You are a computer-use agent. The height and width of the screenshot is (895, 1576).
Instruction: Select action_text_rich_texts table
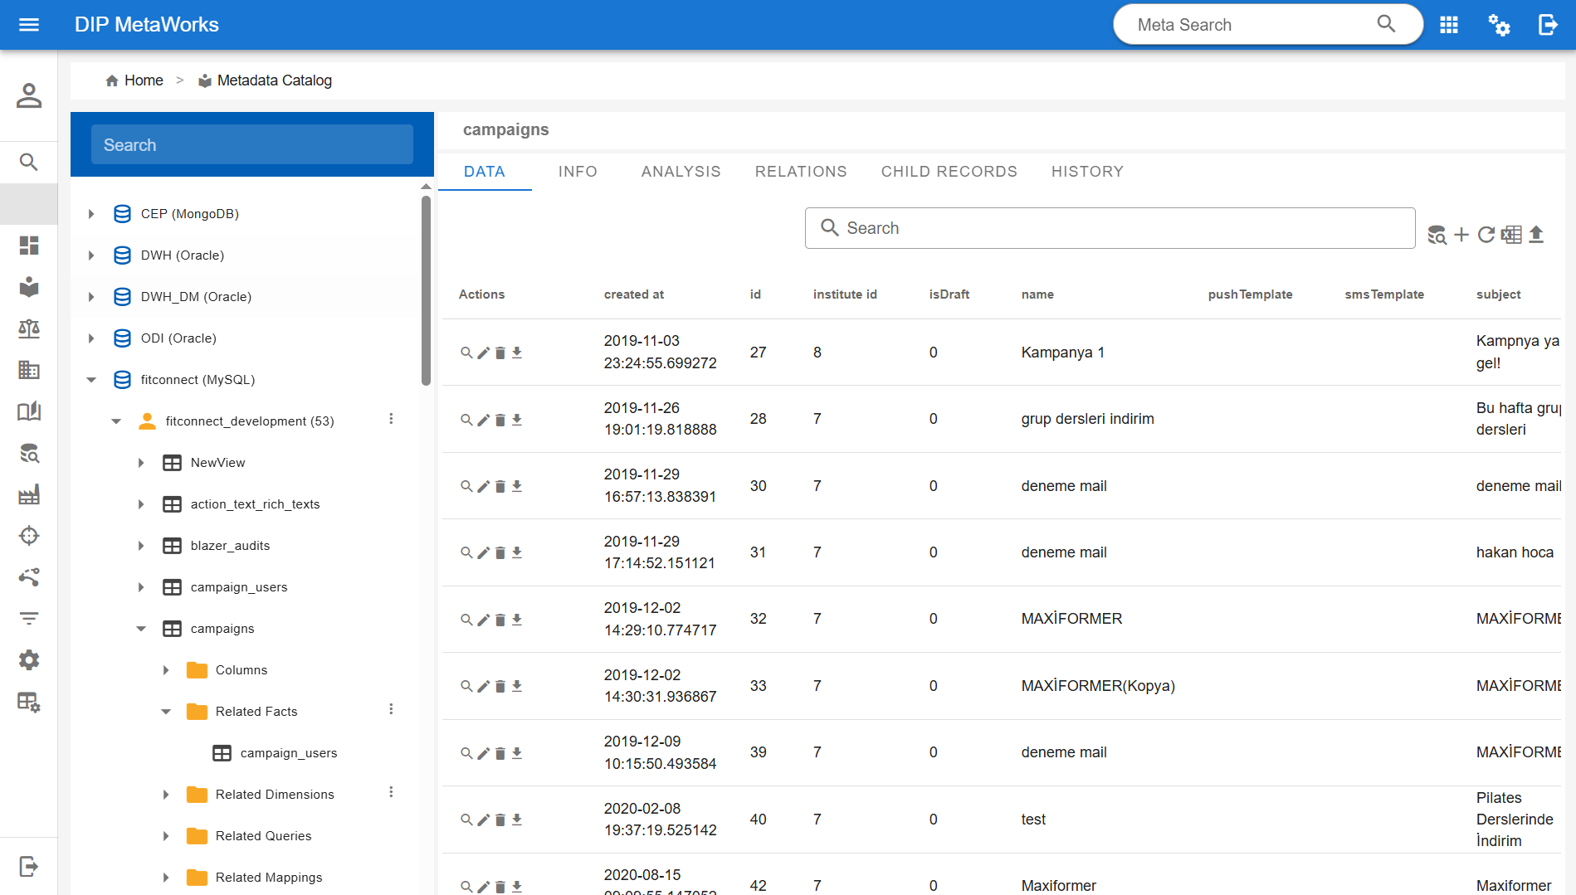255,504
